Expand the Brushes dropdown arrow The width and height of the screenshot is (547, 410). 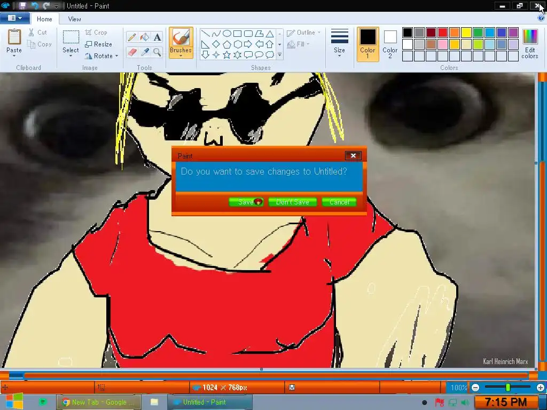click(181, 56)
